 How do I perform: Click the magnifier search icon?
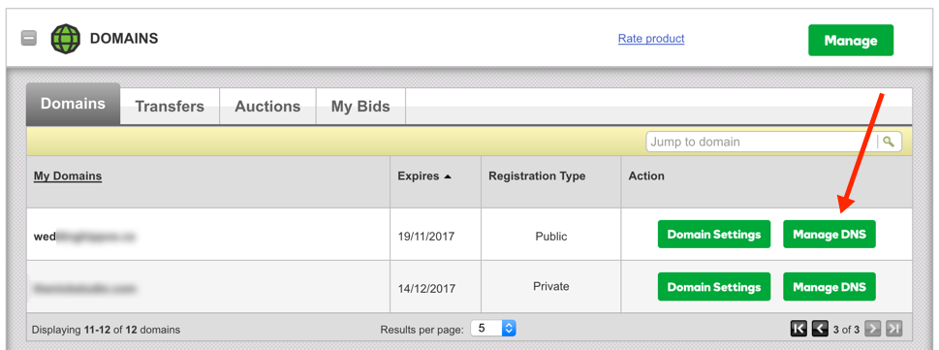tap(889, 143)
